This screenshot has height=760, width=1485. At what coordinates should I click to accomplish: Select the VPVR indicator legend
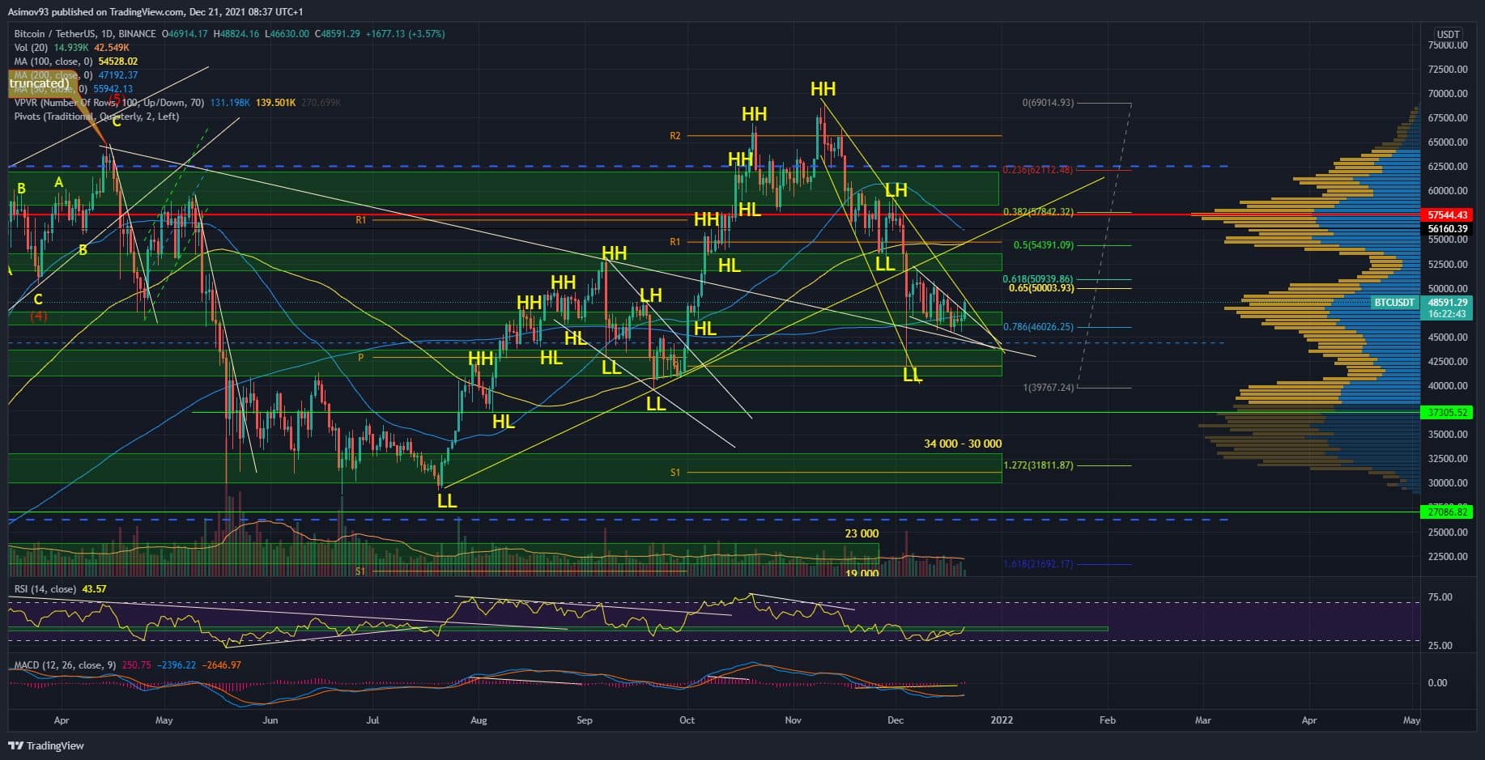point(109,103)
